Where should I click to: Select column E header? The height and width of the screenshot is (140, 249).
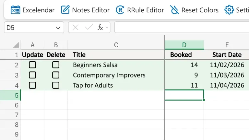pyautogui.click(x=227, y=45)
